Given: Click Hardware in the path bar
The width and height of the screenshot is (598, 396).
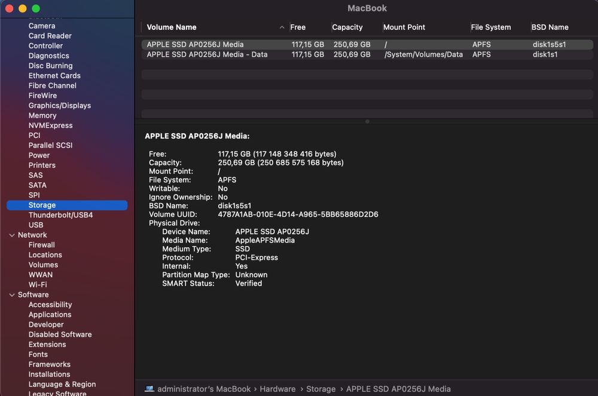Looking at the screenshot, I should 277,389.
